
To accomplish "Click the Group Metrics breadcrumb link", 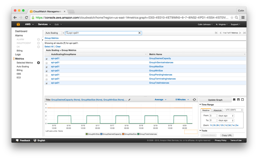I will pos(52,38).
